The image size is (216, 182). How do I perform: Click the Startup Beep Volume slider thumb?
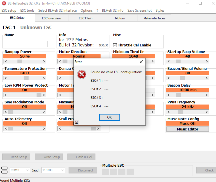178,62
